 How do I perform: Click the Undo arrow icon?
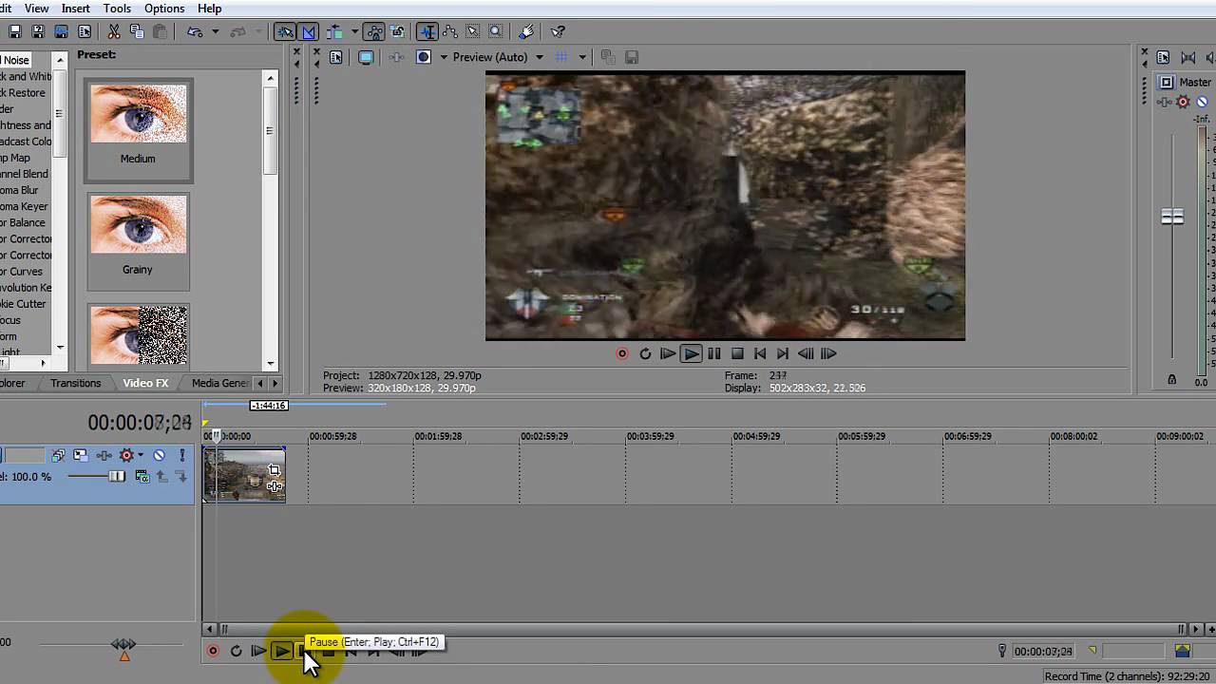click(195, 31)
